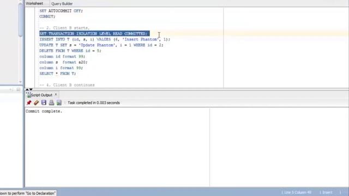Close the Script Output tab
This screenshot has height=196, width=349.
point(56,95)
